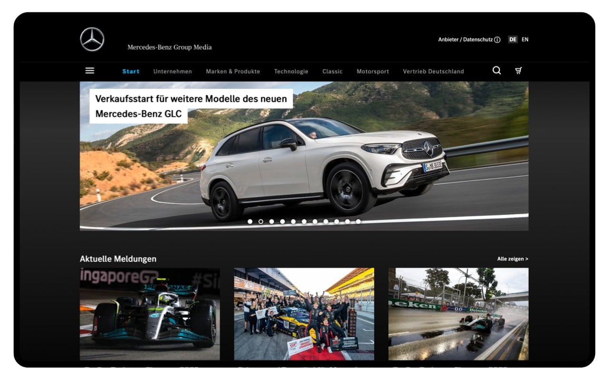Viewport: 609px width, 380px height.
Task: Open the hamburger menu
Action: (89, 70)
